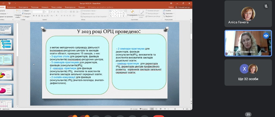Expand the shapes gallery more arrow
The width and height of the screenshot is (275, 117).
pos(126,16)
